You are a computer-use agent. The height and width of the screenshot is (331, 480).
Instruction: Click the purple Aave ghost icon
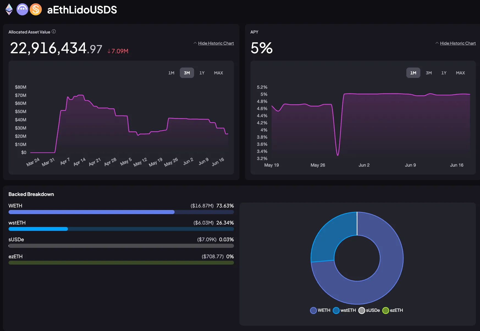tap(22, 10)
